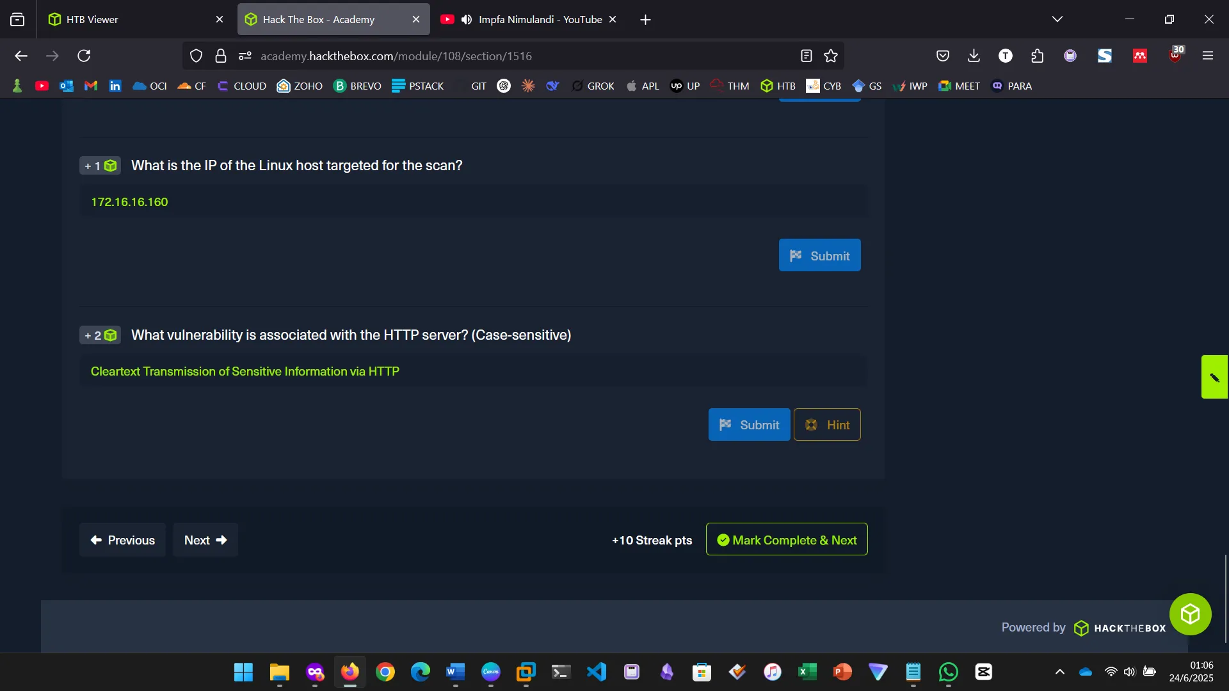
Task: Open Firefox application hamburger menu
Action: click(x=1208, y=56)
